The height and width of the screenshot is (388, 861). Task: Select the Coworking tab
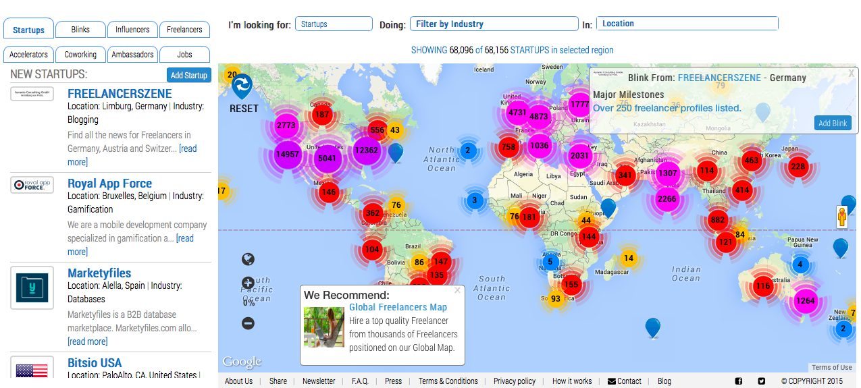[x=80, y=55]
